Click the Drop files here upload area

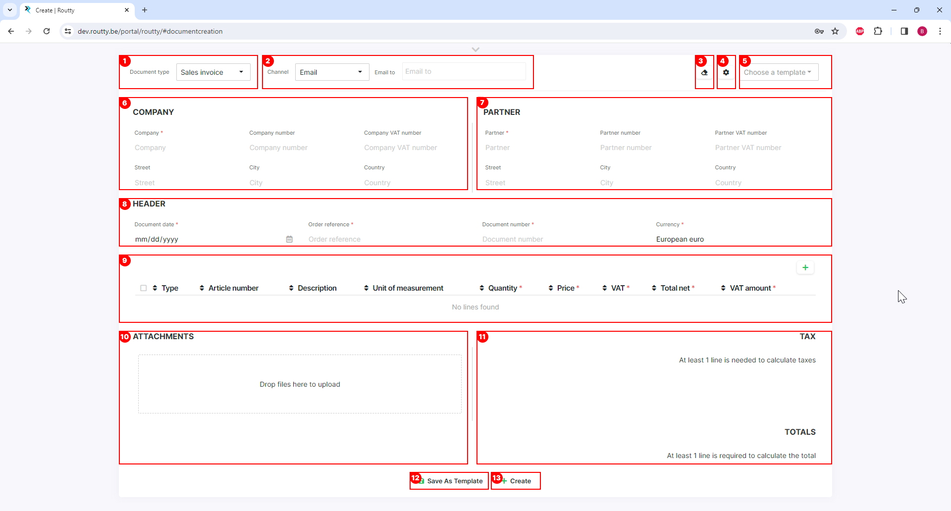(x=300, y=384)
